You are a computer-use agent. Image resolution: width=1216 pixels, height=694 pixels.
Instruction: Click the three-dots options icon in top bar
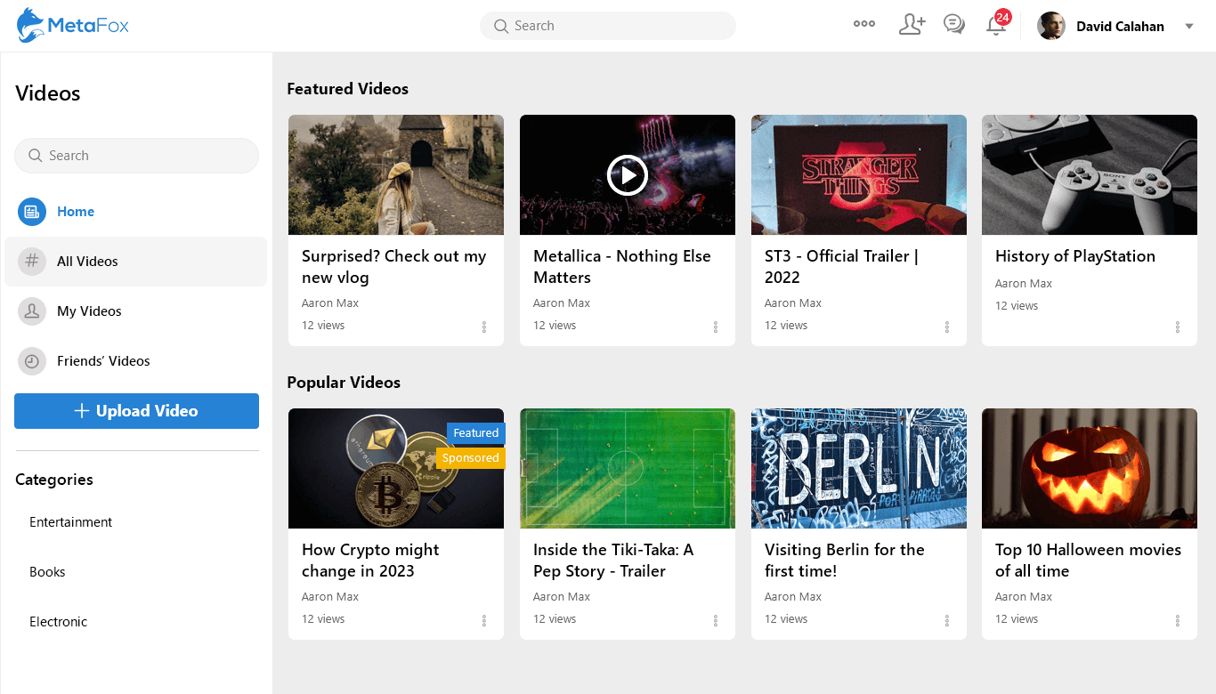click(x=863, y=24)
